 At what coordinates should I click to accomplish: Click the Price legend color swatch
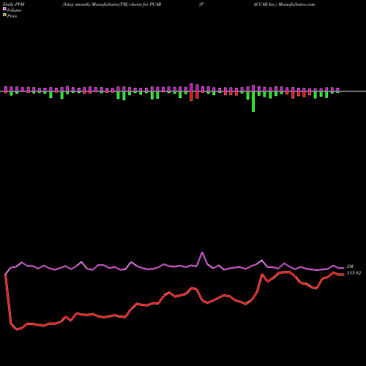(4, 15)
